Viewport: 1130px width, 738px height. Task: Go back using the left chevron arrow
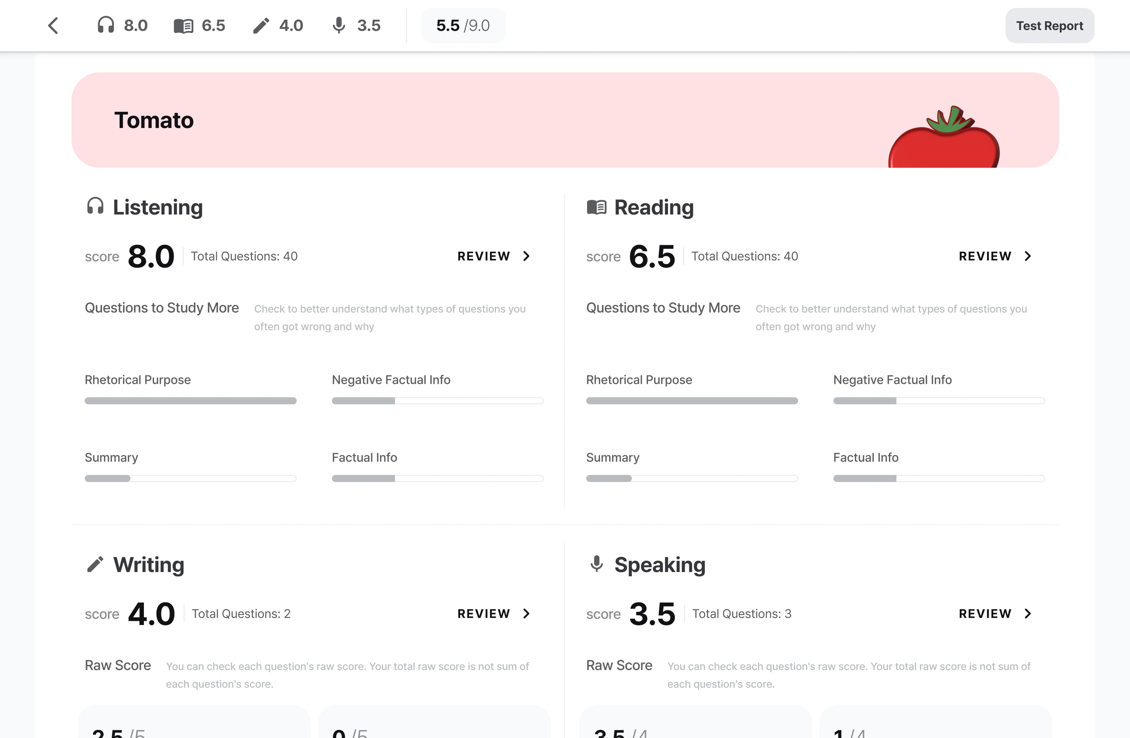click(53, 26)
